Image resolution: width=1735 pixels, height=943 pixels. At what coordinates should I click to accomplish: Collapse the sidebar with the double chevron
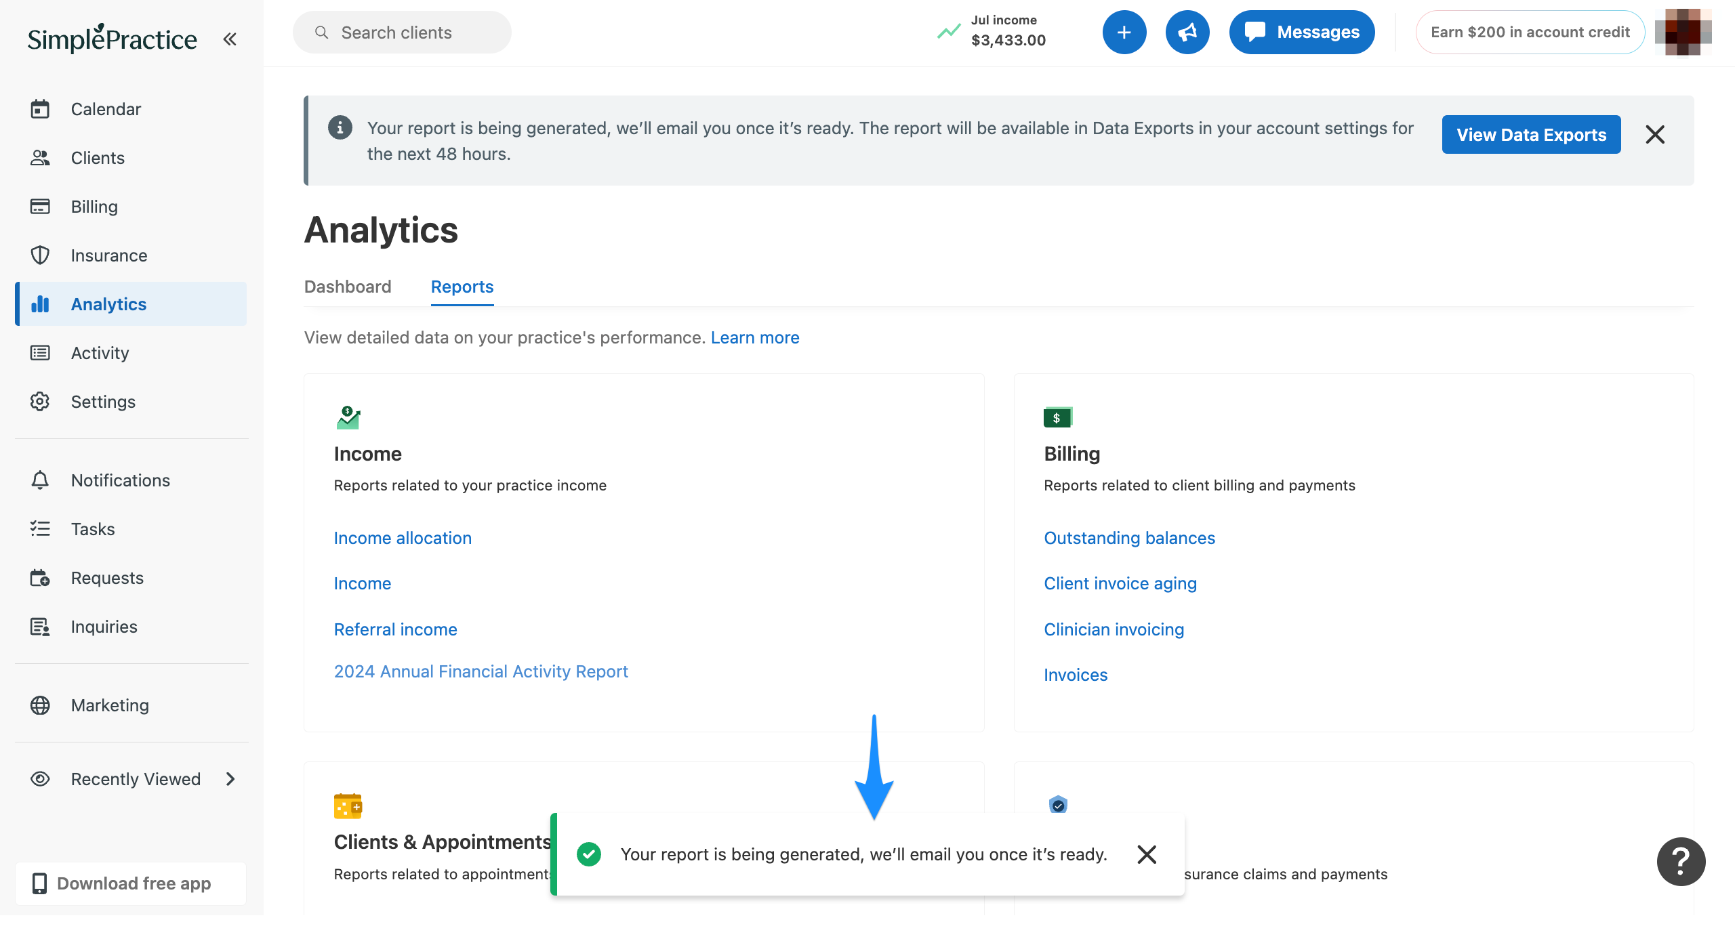click(x=230, y=39)
